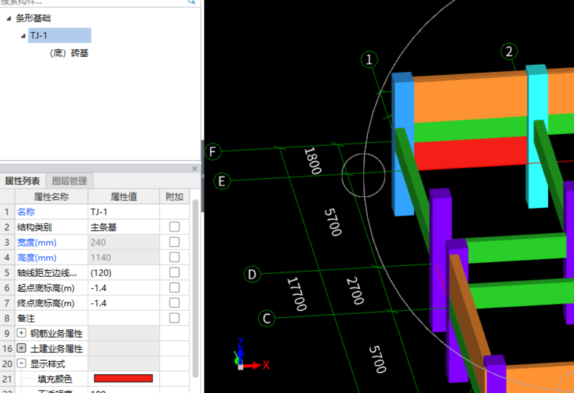The image size is (574, 393).
Task: Click the empty 备注 value cell
Action: [124, 318]
